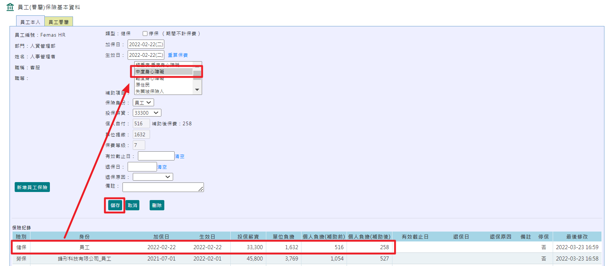Image resolution: width=607 pixels, height=266 pixels.
Task: Toggle the 停保 checkbox
Action: click(x=145, y=34)
